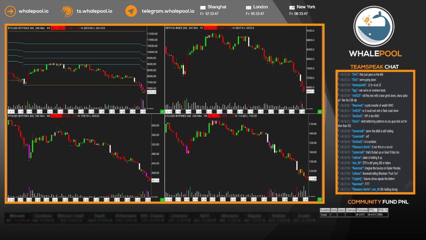426x240 pixels.
Task: Open the ts.whalepool.io link
Action: click(x=95, y=11)
